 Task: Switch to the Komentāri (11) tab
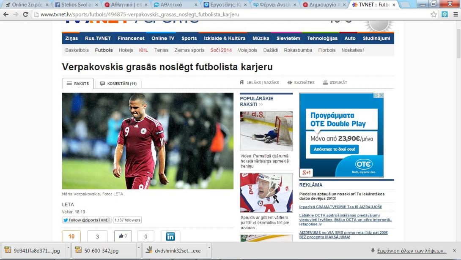118,84
